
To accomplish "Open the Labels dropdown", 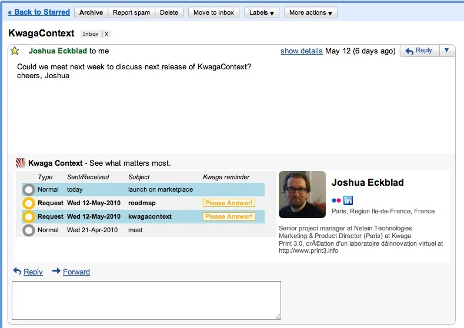I will pyautogui.click(x=262, y=12).
